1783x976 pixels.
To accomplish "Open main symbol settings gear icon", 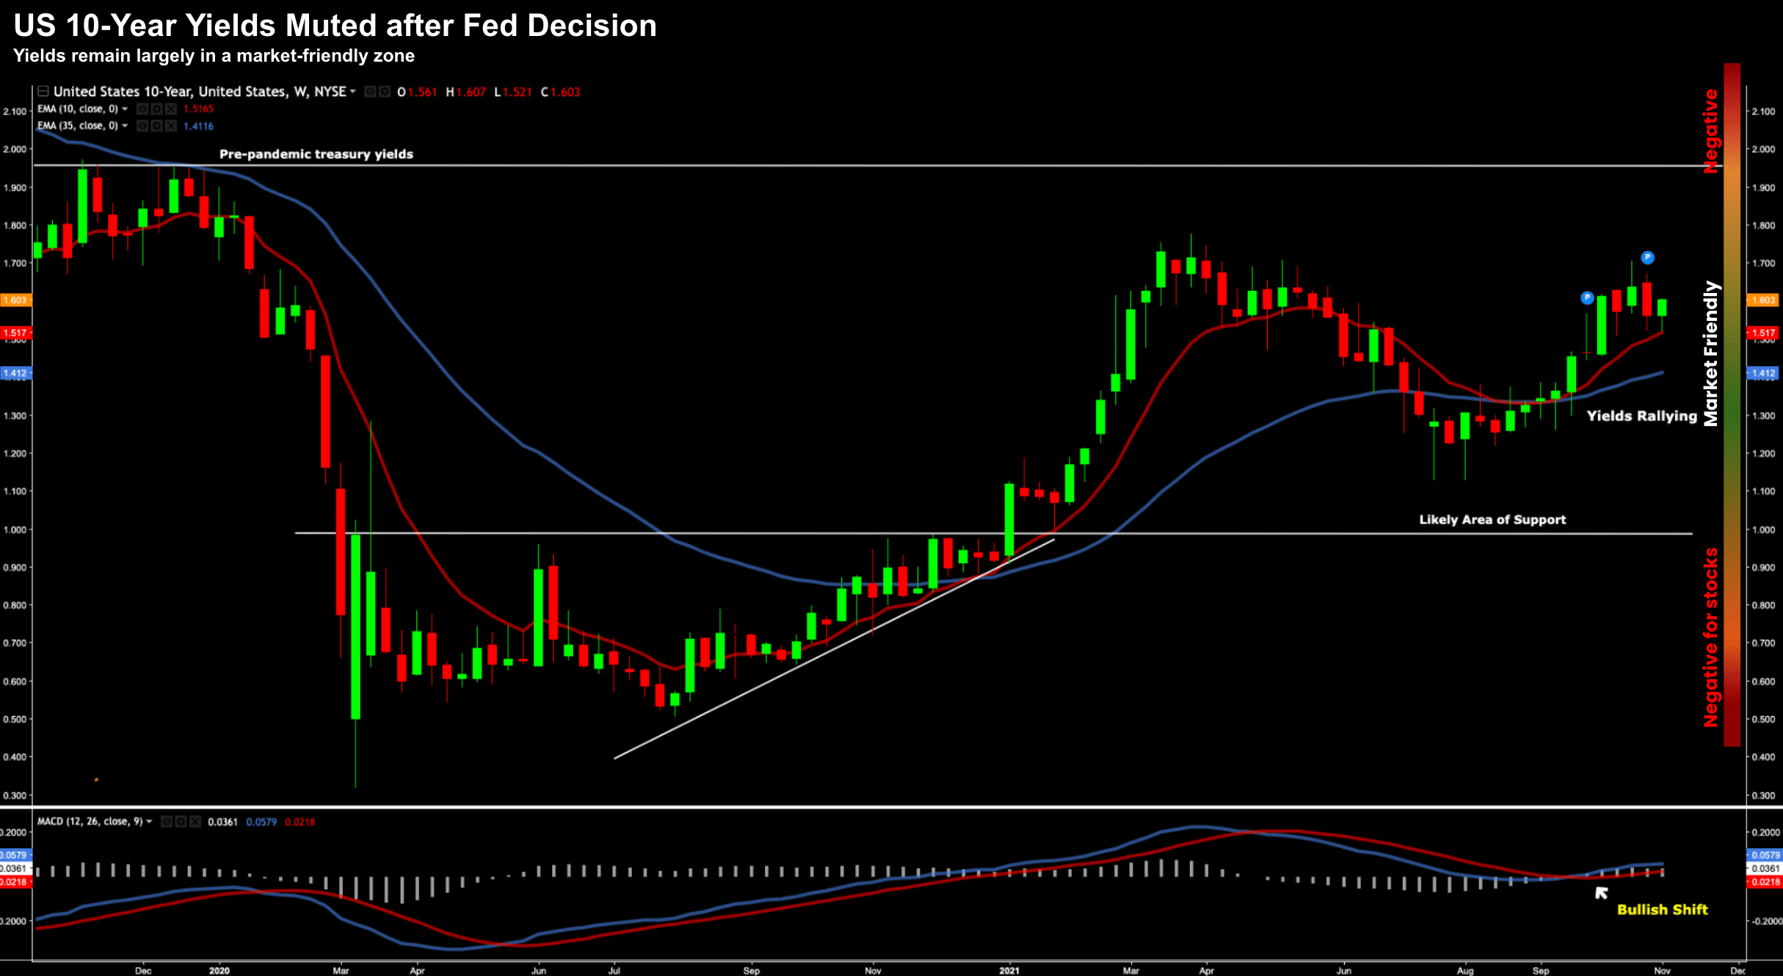I will pyautogui.click(x=384, y=92).
